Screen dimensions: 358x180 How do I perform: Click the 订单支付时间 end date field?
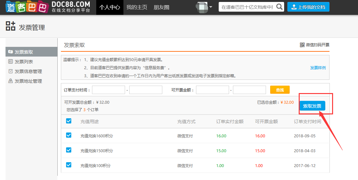[x=146, y=90]
